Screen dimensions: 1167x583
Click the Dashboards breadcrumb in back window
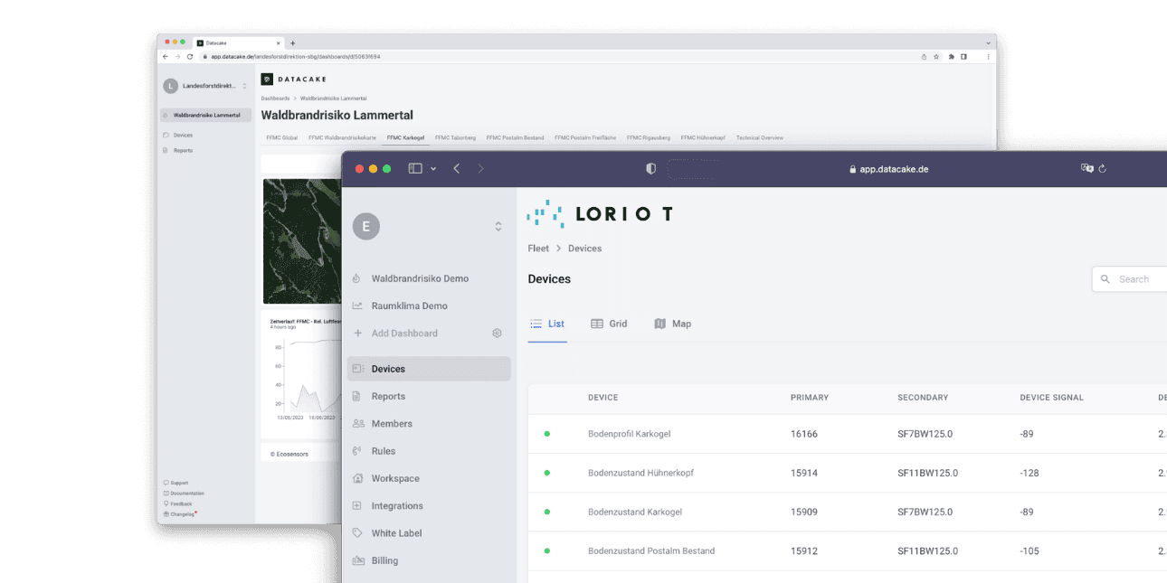click(x=275, y=98)
